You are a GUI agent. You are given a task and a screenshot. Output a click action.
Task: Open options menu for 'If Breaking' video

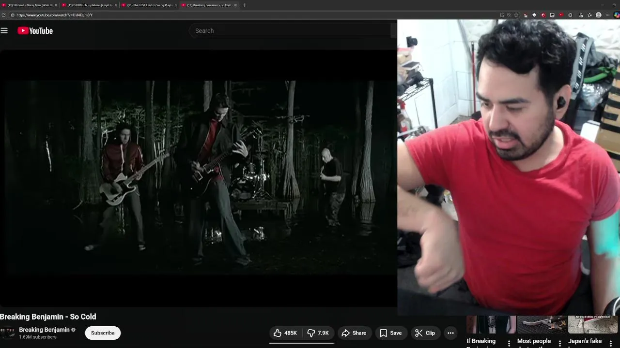pos(509,343)
